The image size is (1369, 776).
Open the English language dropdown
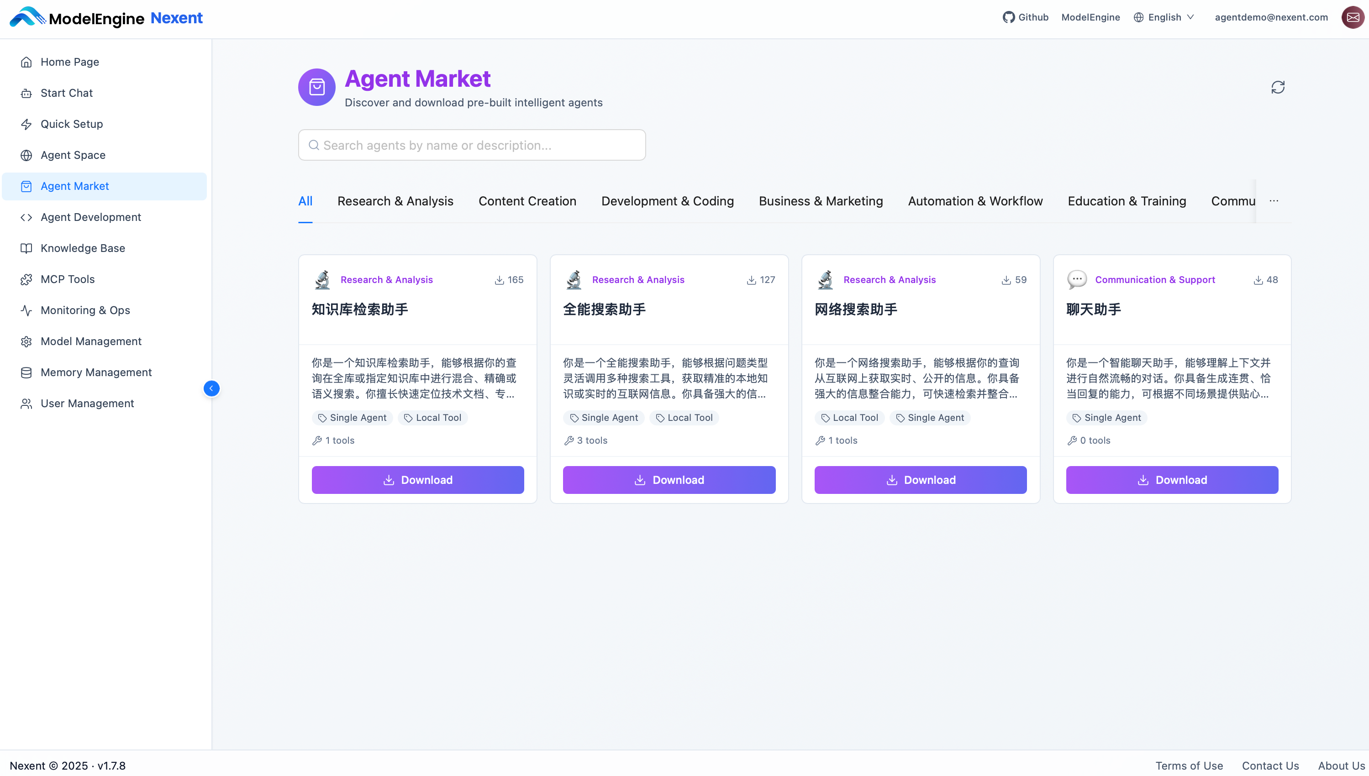point(1164,16)
